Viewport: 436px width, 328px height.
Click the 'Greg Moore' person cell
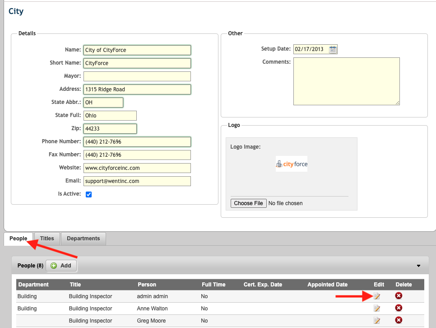pyautogui.click(x=151, y=321)
